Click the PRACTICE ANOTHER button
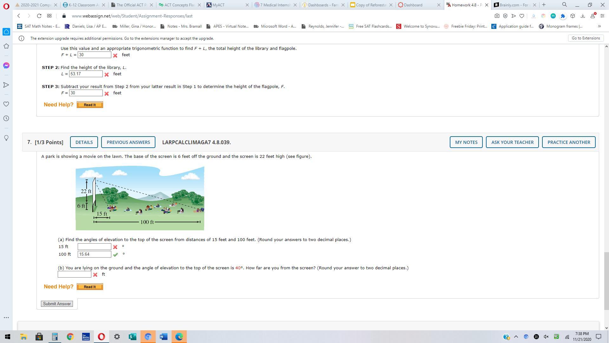609x343 pixels. coord(568,142)
